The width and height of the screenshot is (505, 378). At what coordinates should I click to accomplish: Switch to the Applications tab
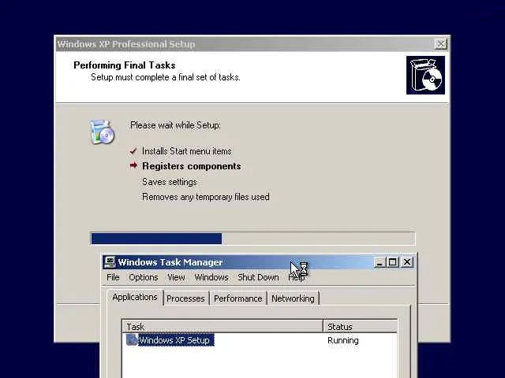tap(135, 298)
